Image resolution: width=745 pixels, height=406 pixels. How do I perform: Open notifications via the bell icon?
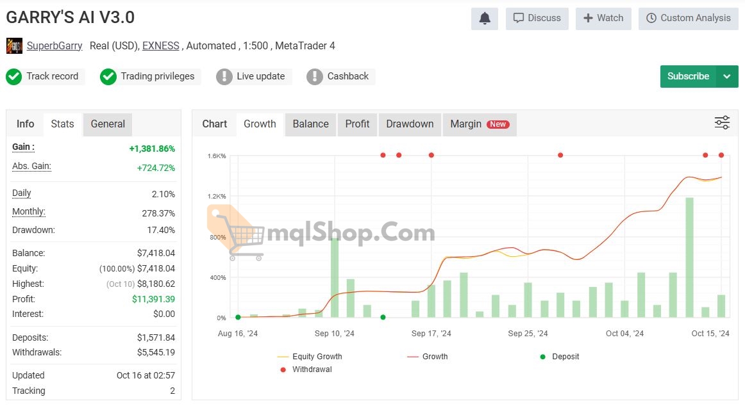click(x=484, y=19)
